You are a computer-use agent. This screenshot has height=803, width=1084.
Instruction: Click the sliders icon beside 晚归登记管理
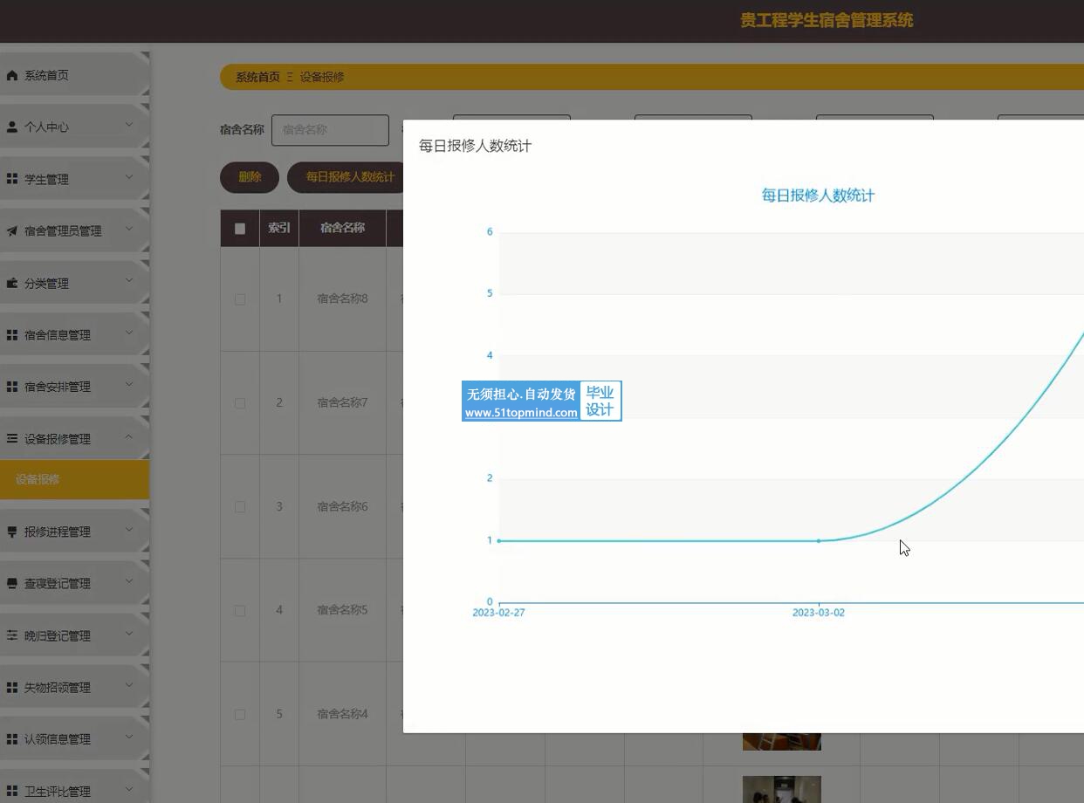click(x=12, y=636)
